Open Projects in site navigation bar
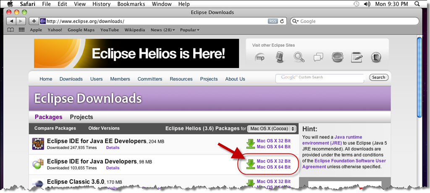 coord(209,79)
